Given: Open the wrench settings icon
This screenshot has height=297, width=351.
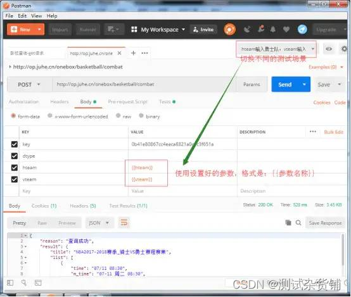Looking at the screenshot, I should pos(261,29).
